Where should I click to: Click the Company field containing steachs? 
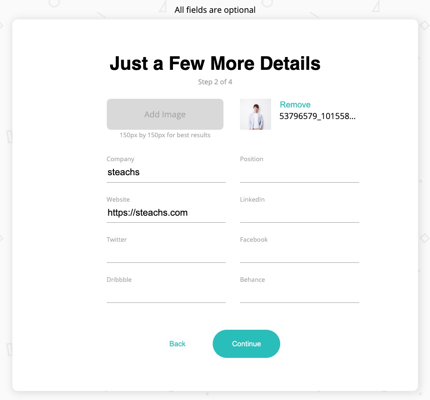(x=166, y=173)
